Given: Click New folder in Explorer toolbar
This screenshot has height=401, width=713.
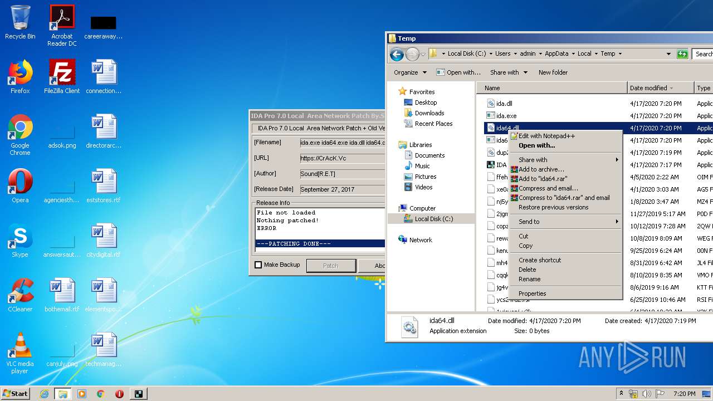Looking at the screenshot, I should tap(553, 72).
